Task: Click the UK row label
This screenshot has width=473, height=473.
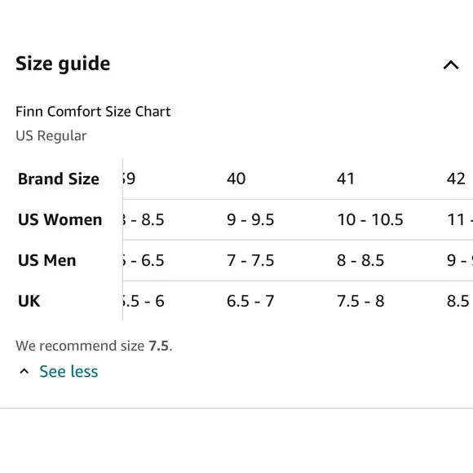Action: click(29, 301)
